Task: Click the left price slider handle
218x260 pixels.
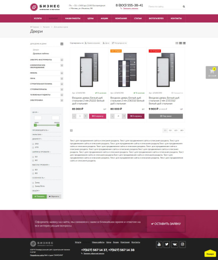Action: [x=35, y=125]
